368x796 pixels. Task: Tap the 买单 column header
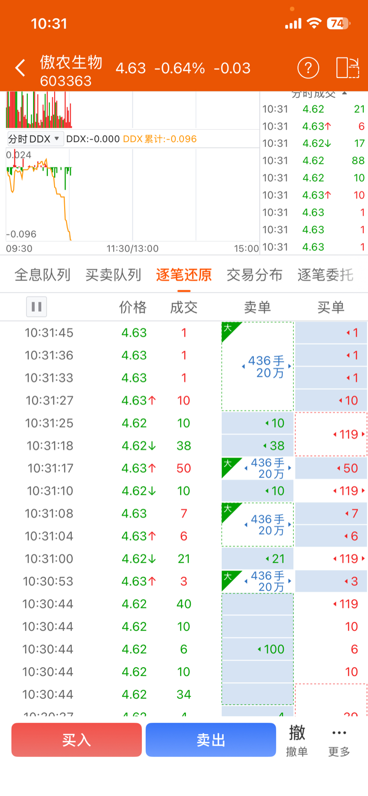(331, 307)
